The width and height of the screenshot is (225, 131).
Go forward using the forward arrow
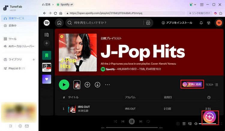pos(50,13)
